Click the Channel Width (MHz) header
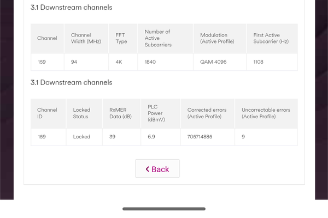328x218 pixels. (86, 38)
